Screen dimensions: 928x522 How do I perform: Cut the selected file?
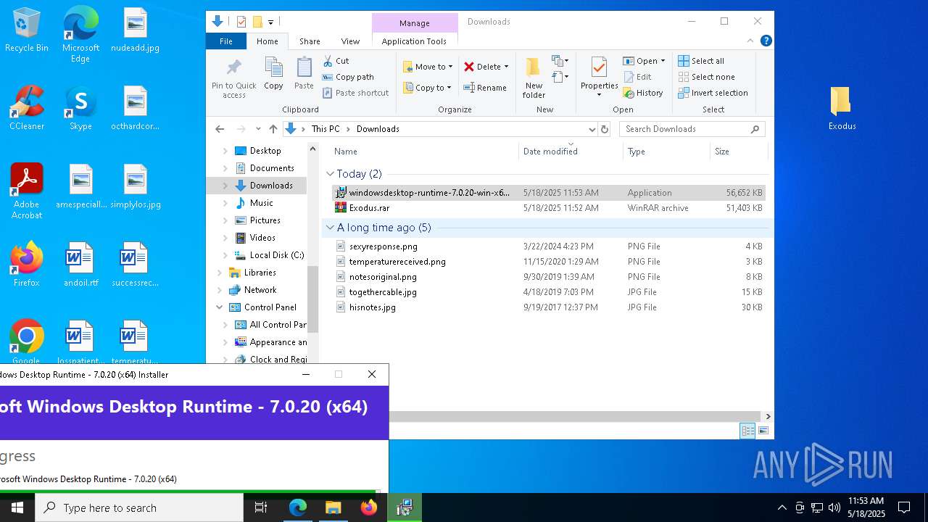(336, 61)
